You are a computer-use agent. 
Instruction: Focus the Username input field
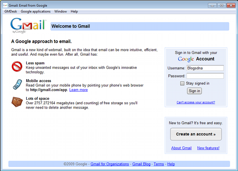click(x=205, y=68)
